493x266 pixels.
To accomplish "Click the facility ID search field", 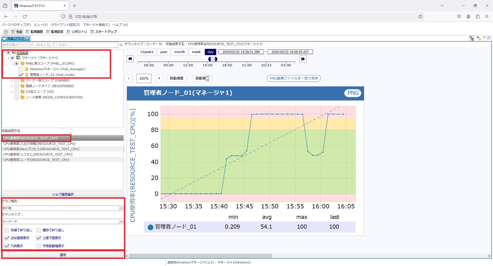I will click(x=60, y=45).
